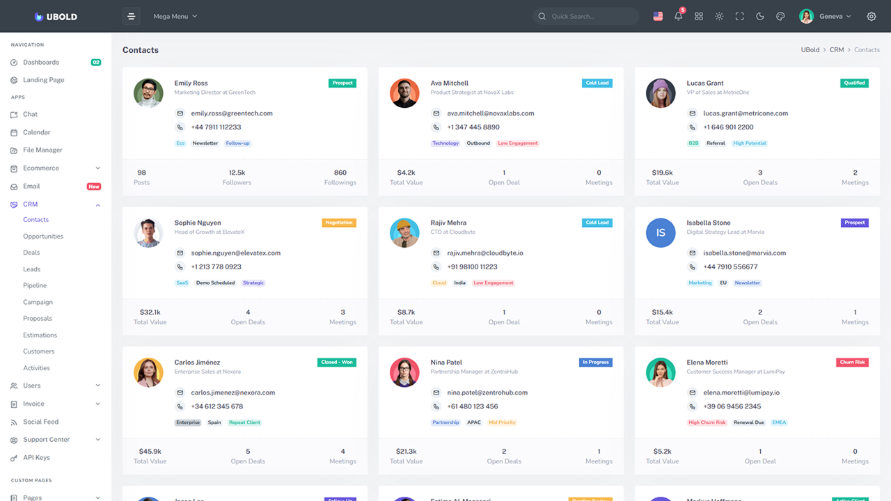Click the CRM breadcrumb link
This screenshot has height=501, width=891.
(x=837, y=50)
